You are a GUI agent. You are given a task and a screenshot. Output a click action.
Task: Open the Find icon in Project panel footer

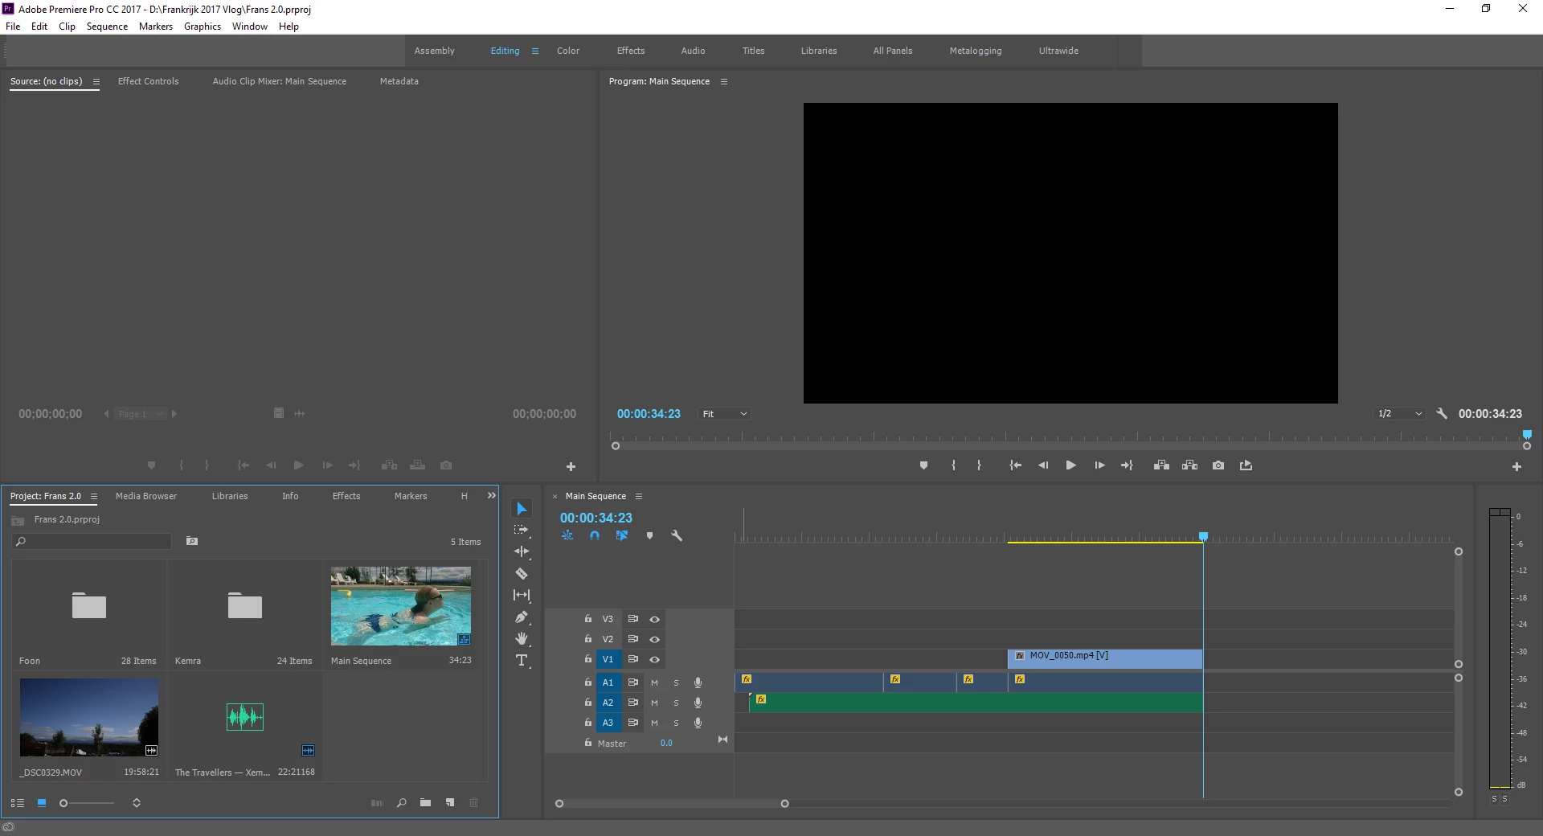(401, 802)
